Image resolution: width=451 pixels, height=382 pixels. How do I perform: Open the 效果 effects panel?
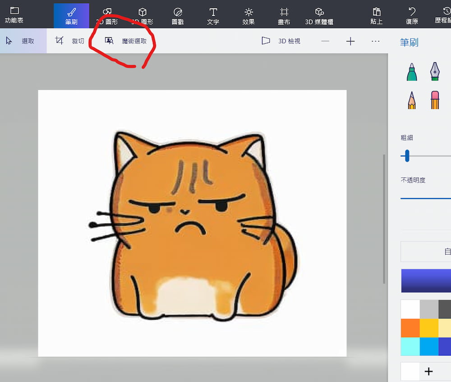(x=249, y=15)
